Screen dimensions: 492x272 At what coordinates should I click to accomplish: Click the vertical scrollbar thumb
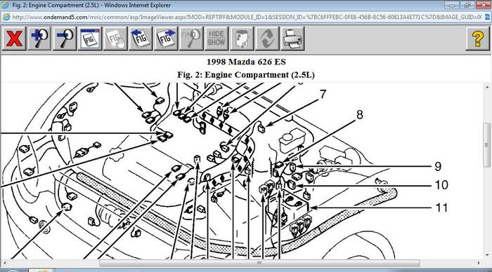(487, 146)
